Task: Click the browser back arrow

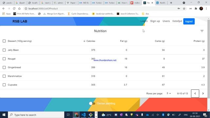Action: [4, 9]
